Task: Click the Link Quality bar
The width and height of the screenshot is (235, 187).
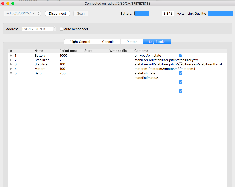Action: pos(220,14)
